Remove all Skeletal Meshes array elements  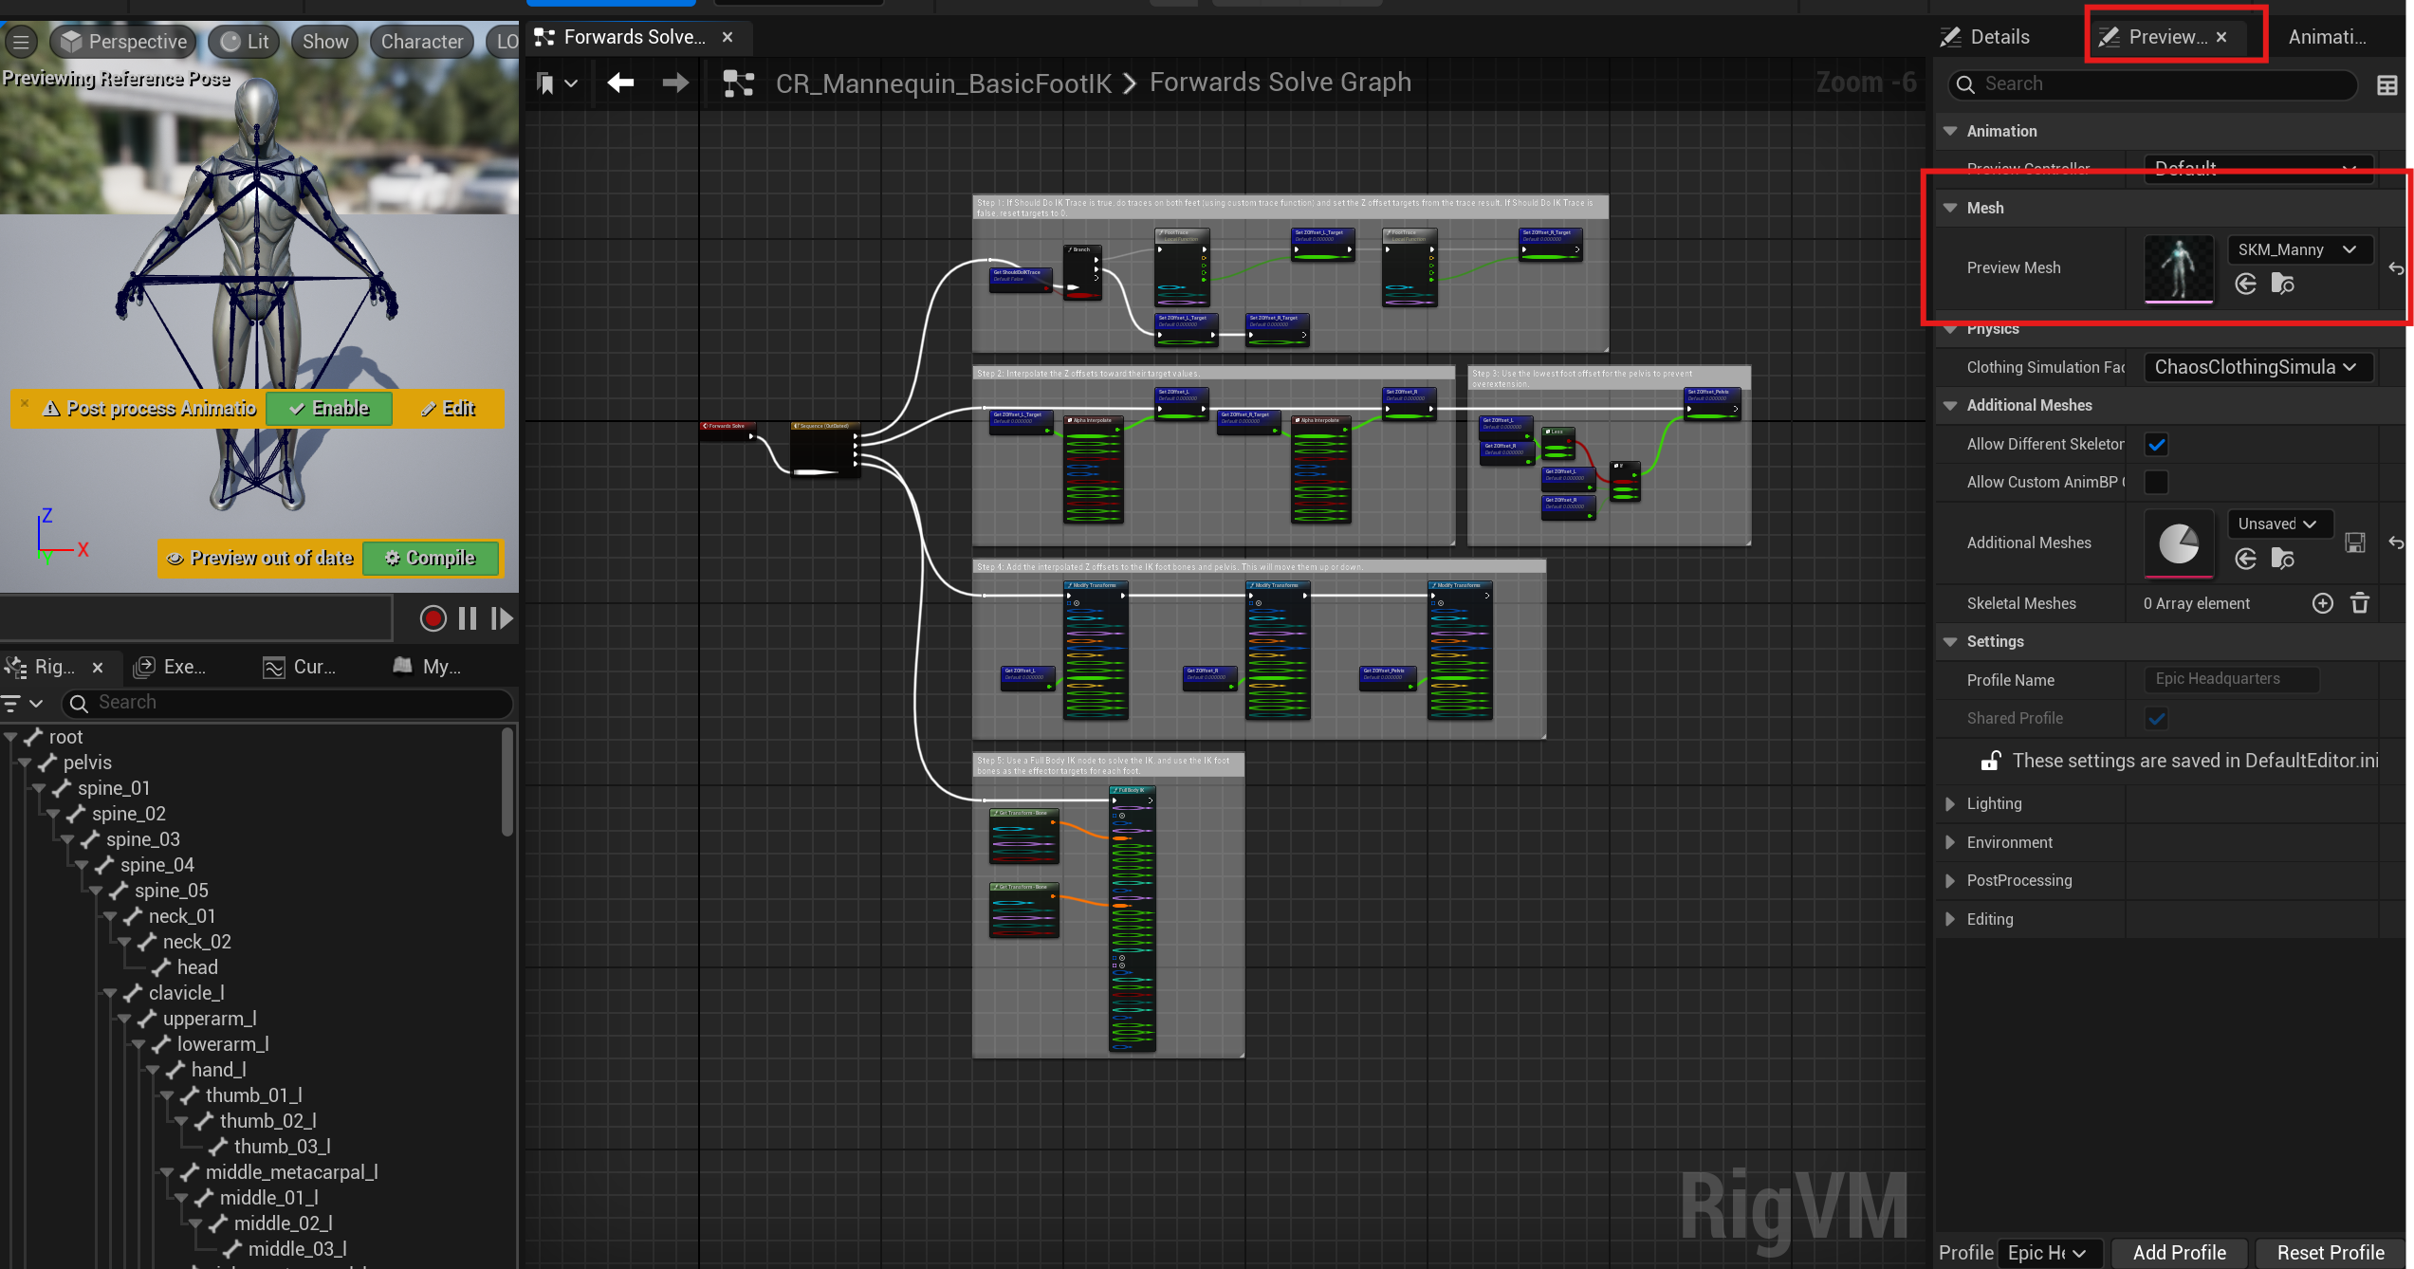coord(2360,603)
